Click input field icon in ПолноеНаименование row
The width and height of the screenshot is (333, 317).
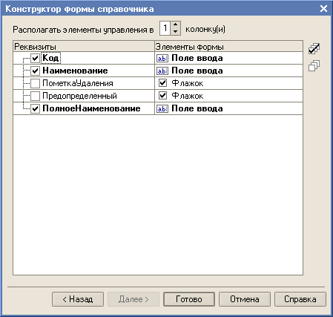pos(162,108)
